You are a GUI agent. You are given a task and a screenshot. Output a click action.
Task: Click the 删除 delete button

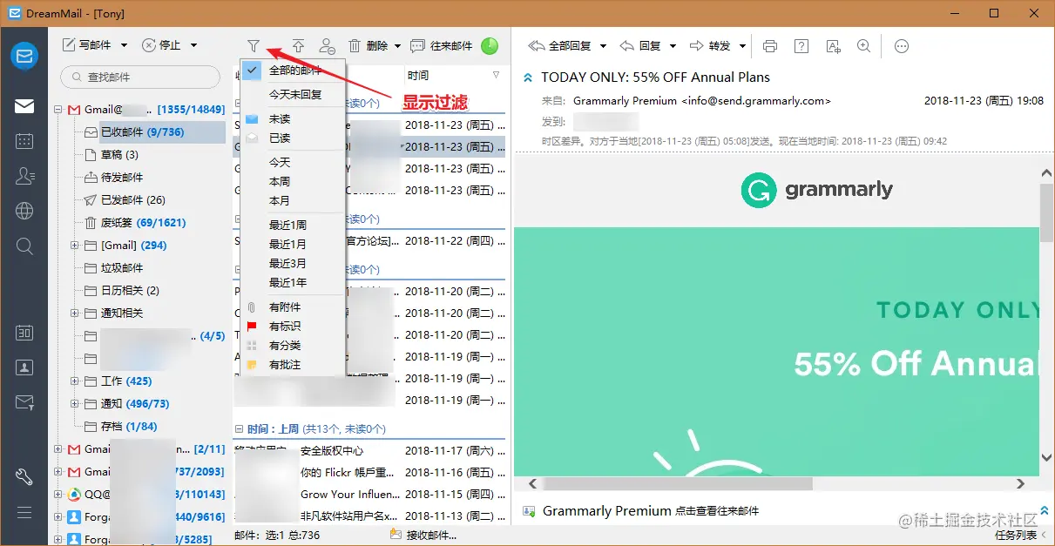point(369,45)
